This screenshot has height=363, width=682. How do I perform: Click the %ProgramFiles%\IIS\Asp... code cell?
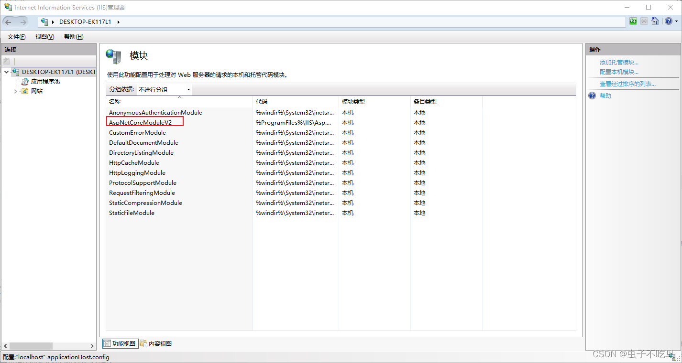[294, 123]
